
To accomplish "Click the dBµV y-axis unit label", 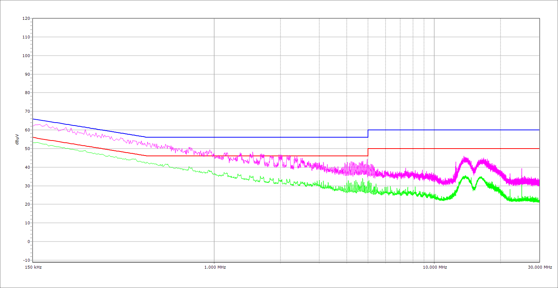I will (x=17, y=139).
